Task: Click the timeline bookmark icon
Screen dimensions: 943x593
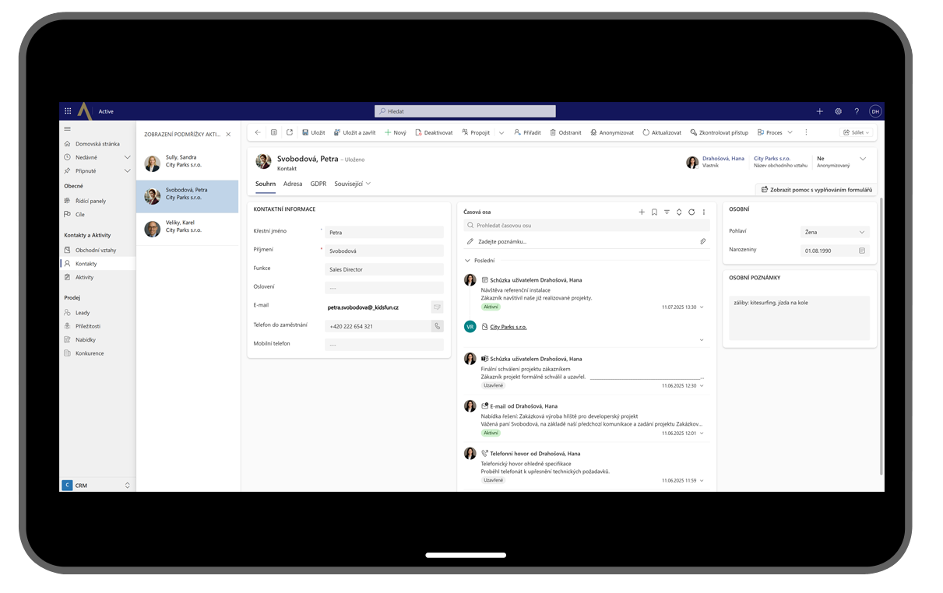Action: 654,212
